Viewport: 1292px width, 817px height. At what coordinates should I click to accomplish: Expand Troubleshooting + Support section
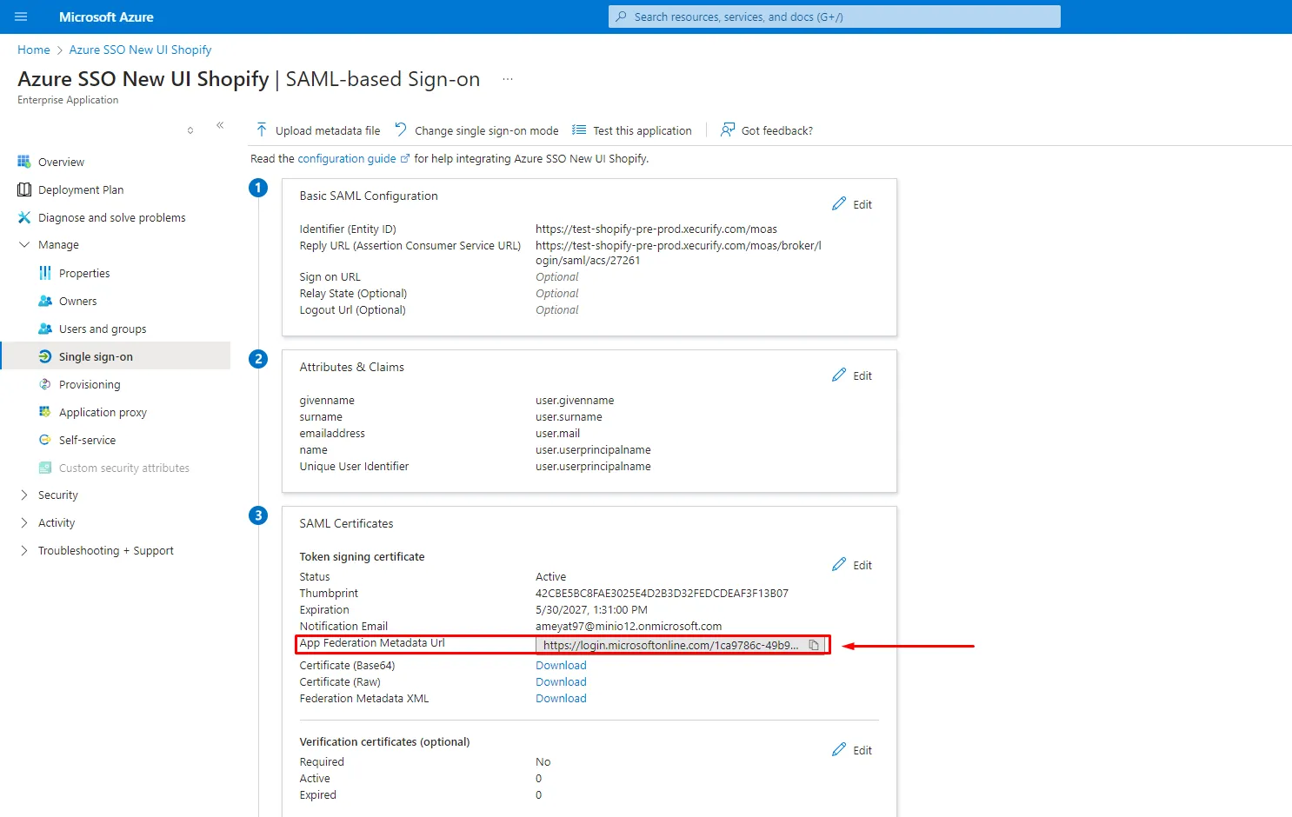coord(24,551)
